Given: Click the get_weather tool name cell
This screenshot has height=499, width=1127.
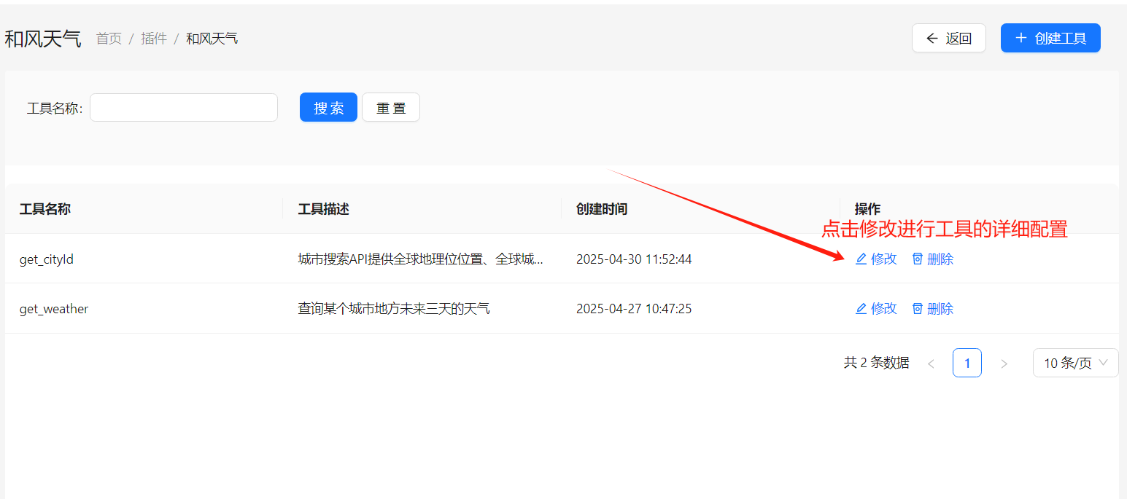Looking at the screenshot, I should 54,309.
